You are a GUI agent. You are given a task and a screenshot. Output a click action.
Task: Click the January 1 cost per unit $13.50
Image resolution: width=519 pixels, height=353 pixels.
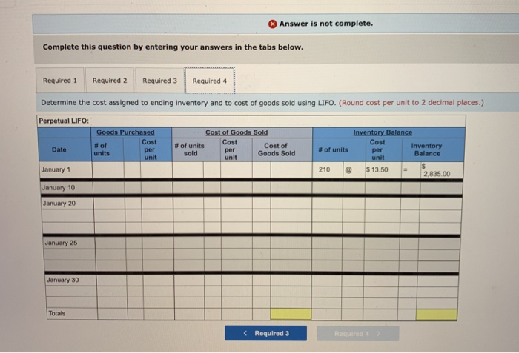point(377,170)
